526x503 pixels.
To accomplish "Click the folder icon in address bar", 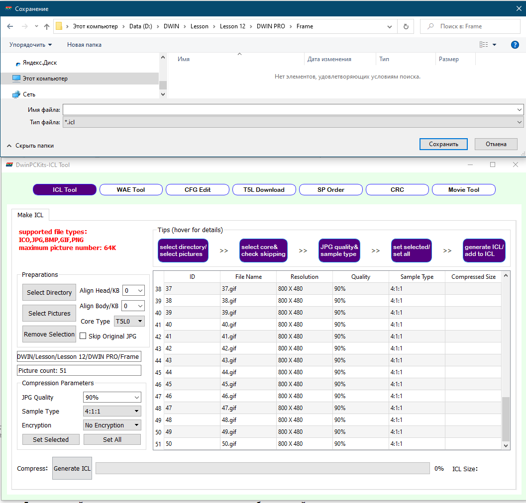I will coord(59,26).
